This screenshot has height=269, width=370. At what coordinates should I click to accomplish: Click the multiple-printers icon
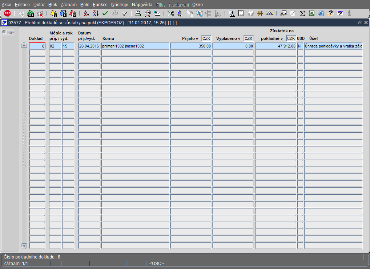coord(148,13)
